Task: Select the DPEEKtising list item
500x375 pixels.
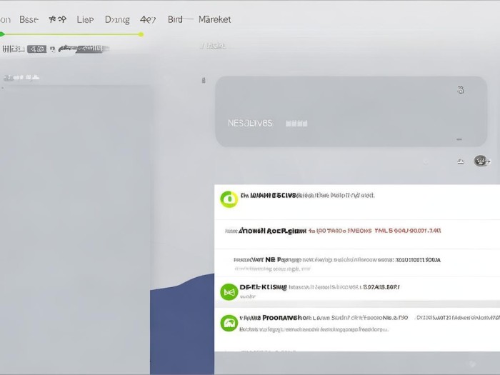Action: click(263, 286)
